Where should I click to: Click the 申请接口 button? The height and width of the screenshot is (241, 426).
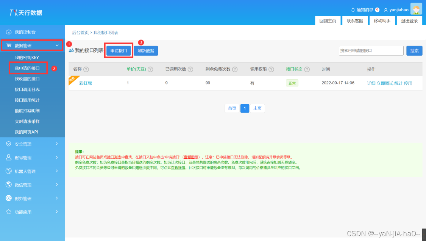(119, 51)
